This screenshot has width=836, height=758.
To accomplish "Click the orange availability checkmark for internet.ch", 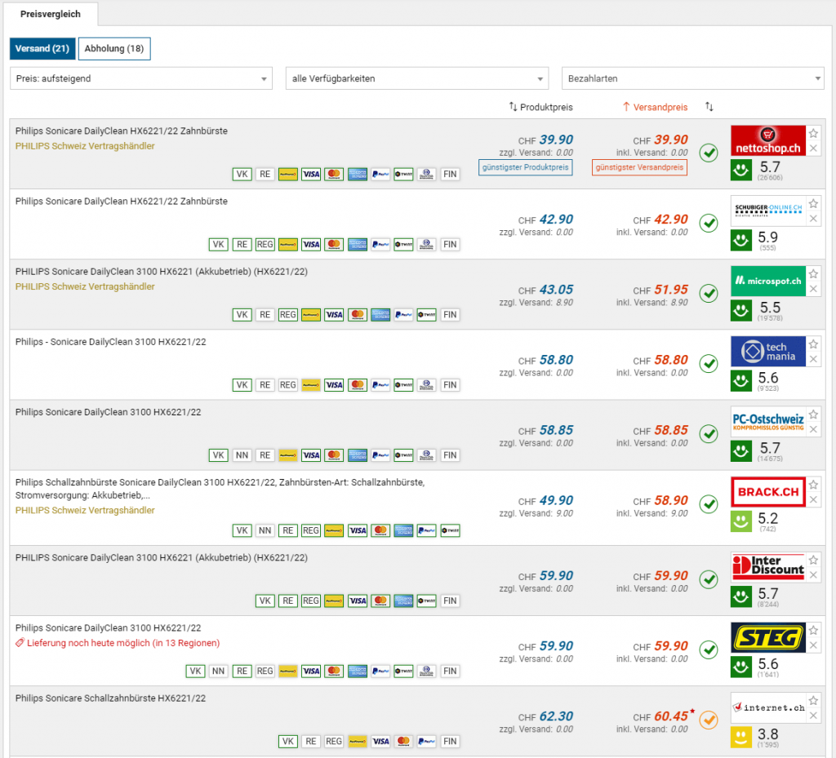I will point(709,720).
